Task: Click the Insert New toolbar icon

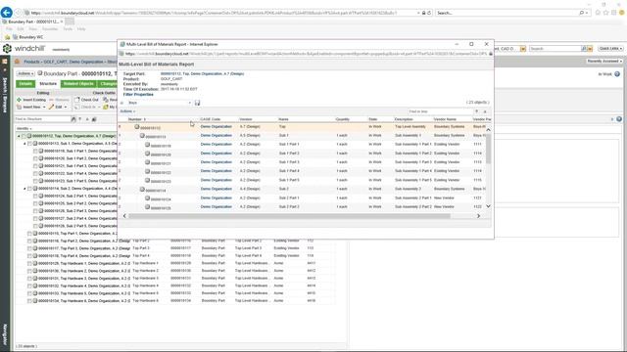Action: [x=19, y=107]
